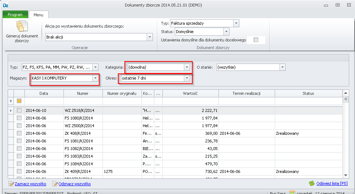Expand the document type filter FZ, FS, KFS dropdown
This screenshot has height=194, width=355.
[95, 67]
